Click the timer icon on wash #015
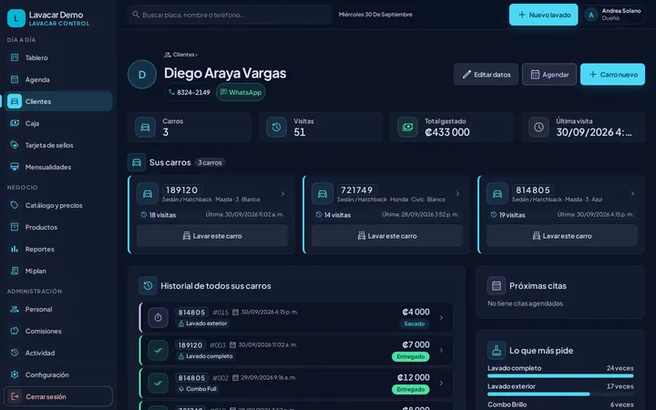The width and height of the screenshot is (656, 410). tap(158, 318)
